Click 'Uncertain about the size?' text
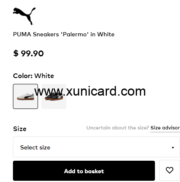 point(118,128)
